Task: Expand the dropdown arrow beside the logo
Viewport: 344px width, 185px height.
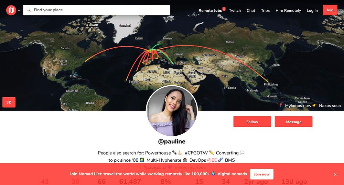Action: coord(19,10)
